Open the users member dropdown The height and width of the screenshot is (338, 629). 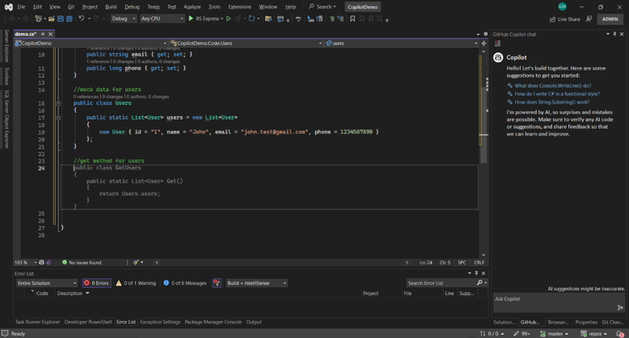click(x=402, y=43)
